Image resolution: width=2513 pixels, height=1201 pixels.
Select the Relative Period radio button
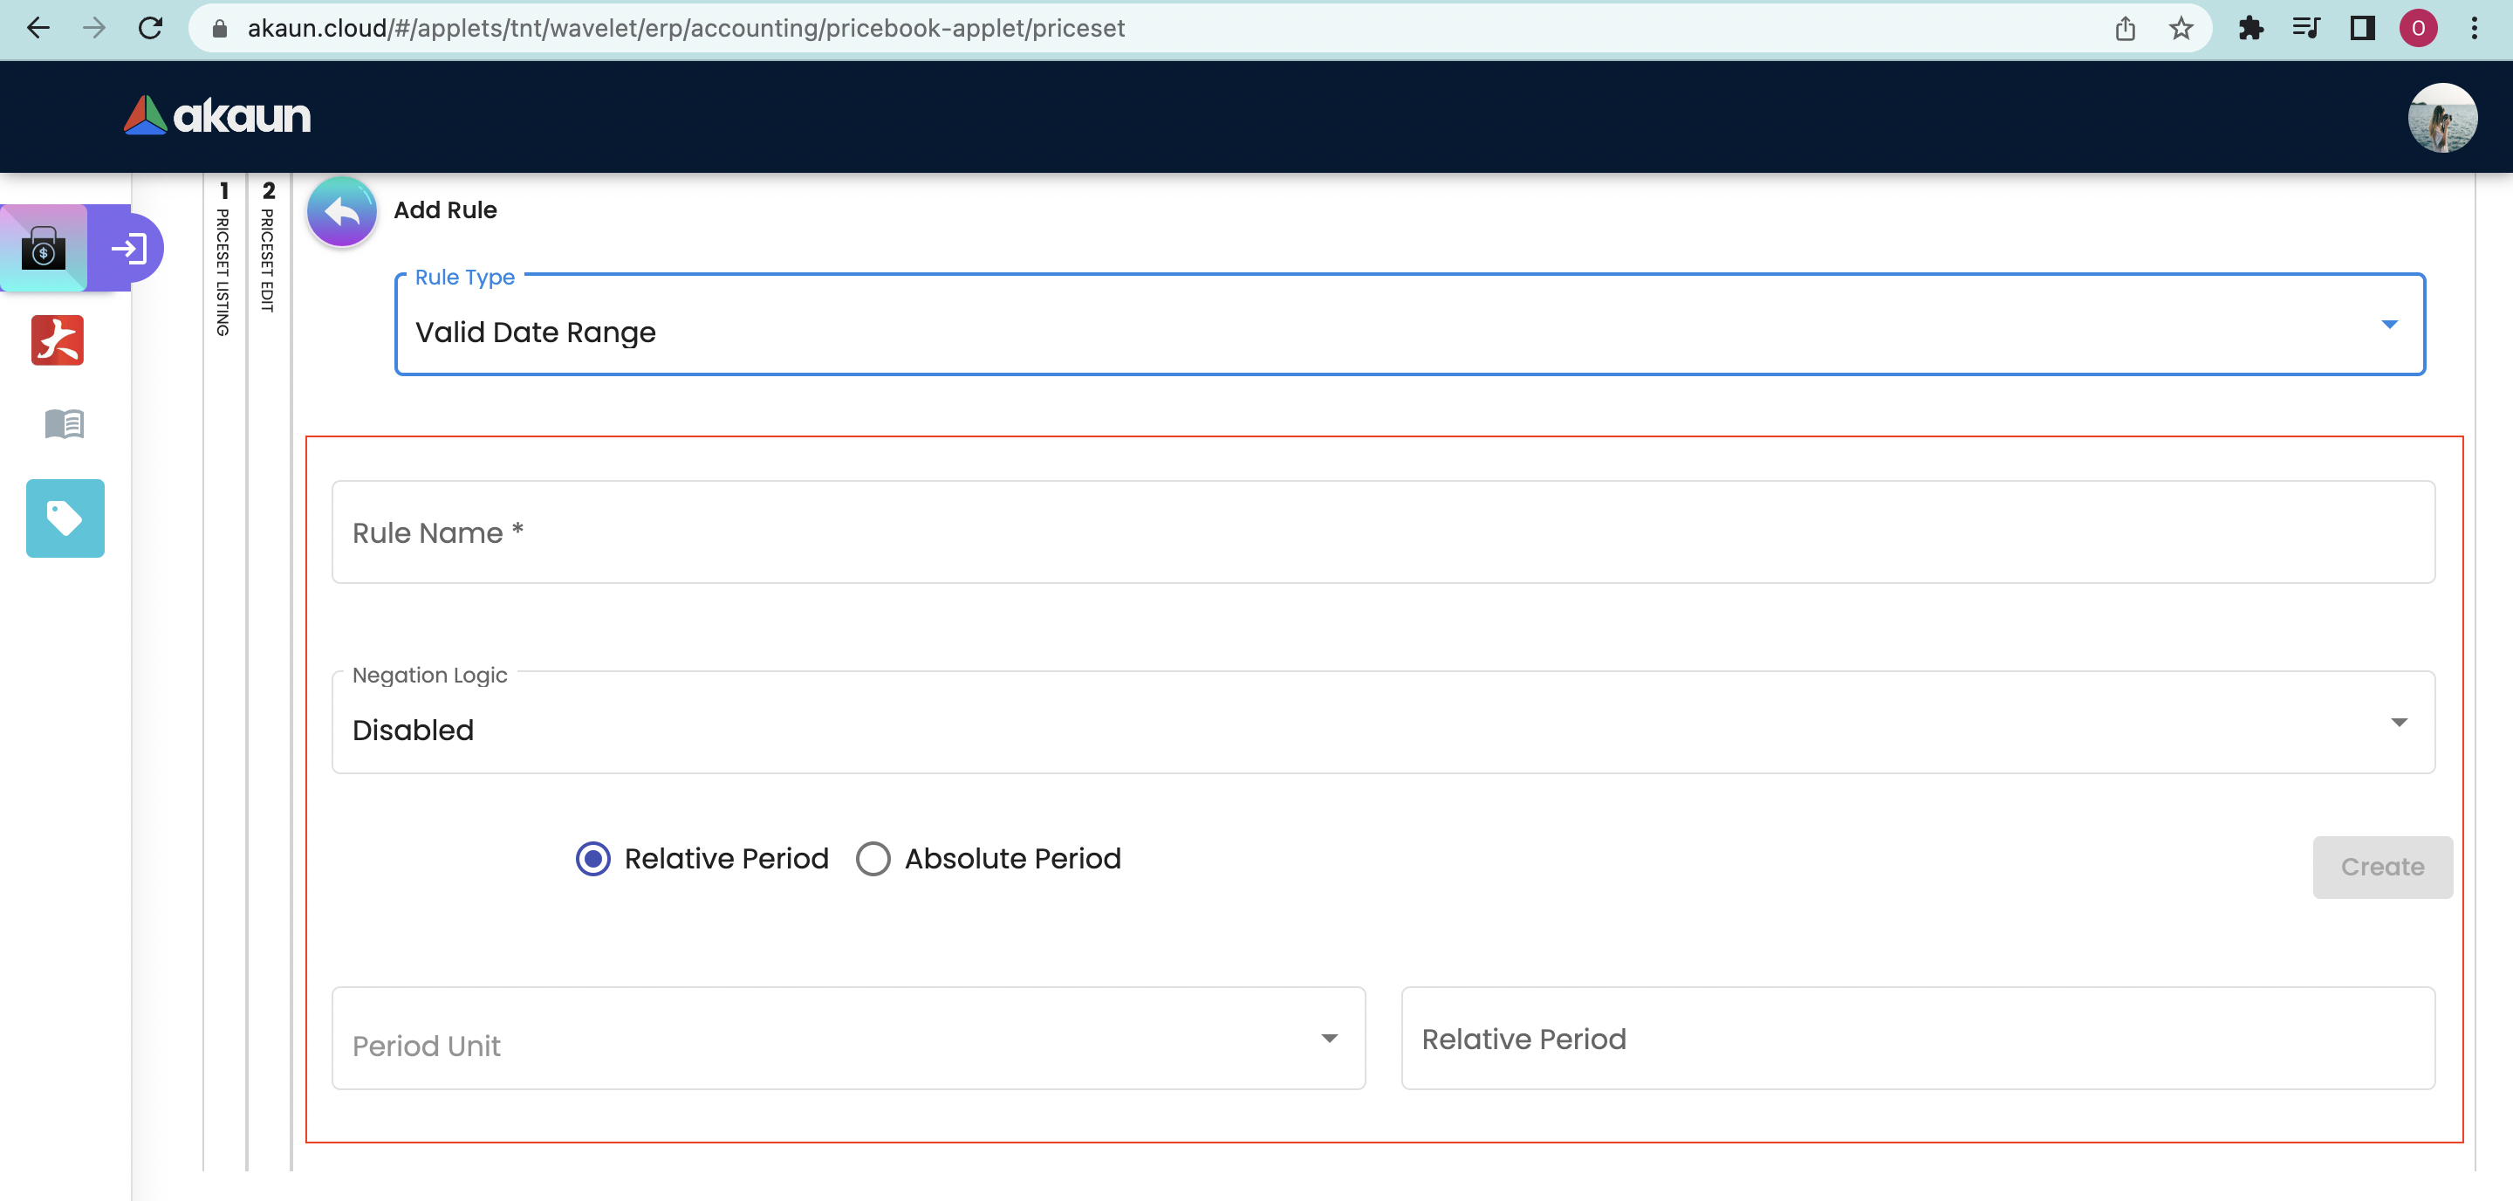[x=593, y=859]
